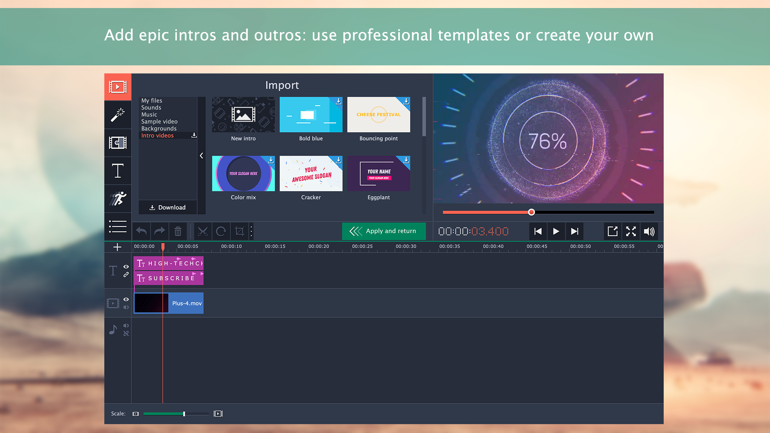
Task: Select the Animation running-figure tool
Action: tap(118, 199)
